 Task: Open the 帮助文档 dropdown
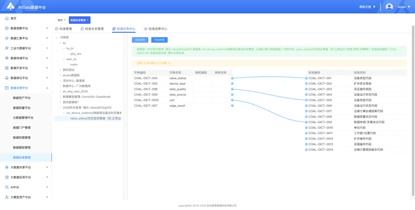(x=367, y=7)
